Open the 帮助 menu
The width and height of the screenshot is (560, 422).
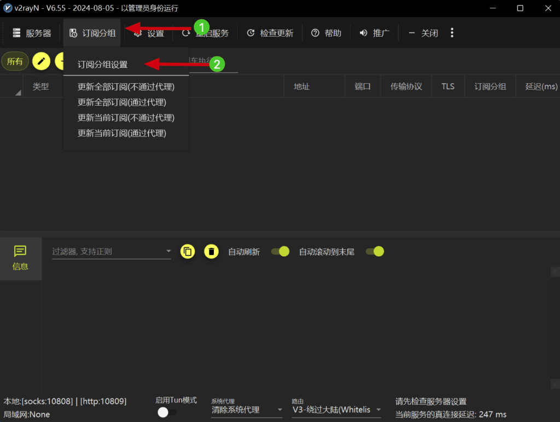[326, 33]
